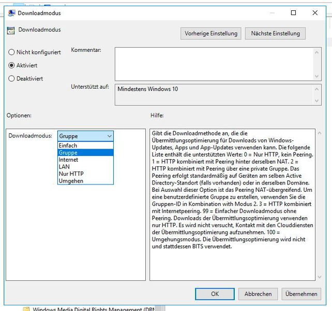Choose Nur HTTP from the dropdown list
The image size is (332, 311).
(x=85, y=174)
